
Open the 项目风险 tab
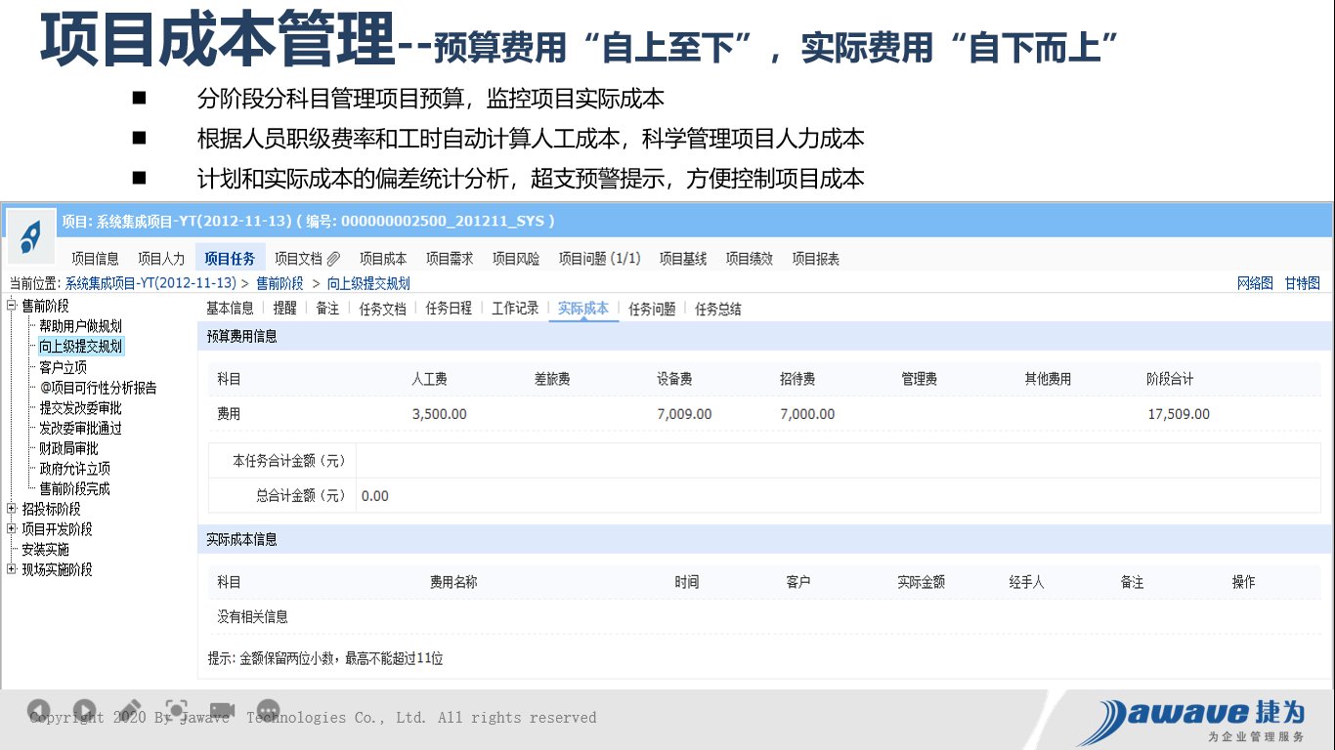[515, 259]
